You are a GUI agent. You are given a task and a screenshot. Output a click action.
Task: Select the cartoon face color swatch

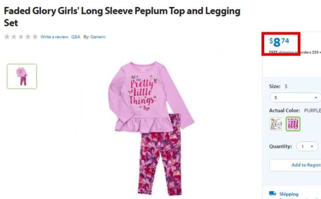tap(276, 124)
